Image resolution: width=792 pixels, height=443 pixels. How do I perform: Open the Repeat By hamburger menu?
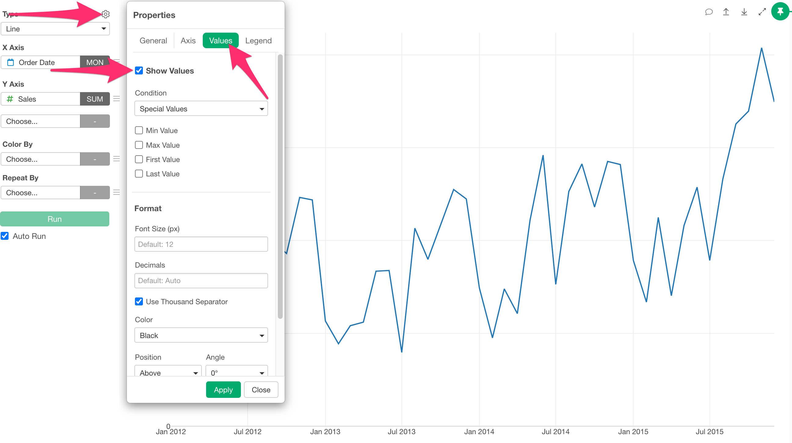[117, 193]
